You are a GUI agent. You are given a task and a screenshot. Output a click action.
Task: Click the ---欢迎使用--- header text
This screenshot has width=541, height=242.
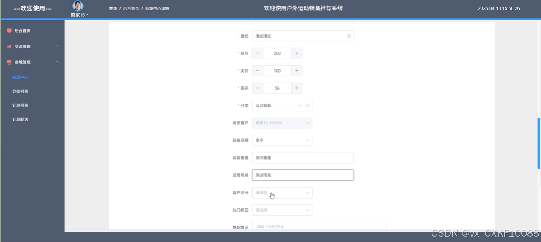(x=33, y=8)
